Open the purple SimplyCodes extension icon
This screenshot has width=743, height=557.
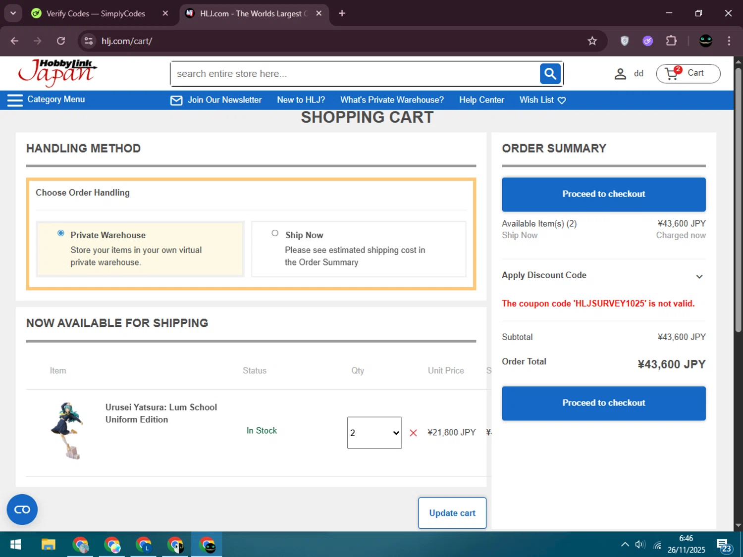tap(647, 41)
